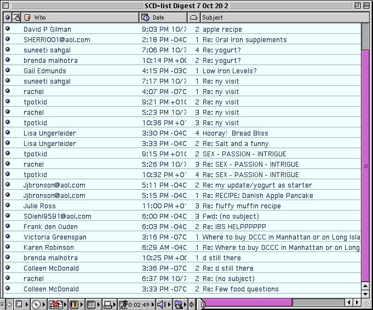Click the message size column header icon
Viewport: 373px width, 310px height.
193,17
